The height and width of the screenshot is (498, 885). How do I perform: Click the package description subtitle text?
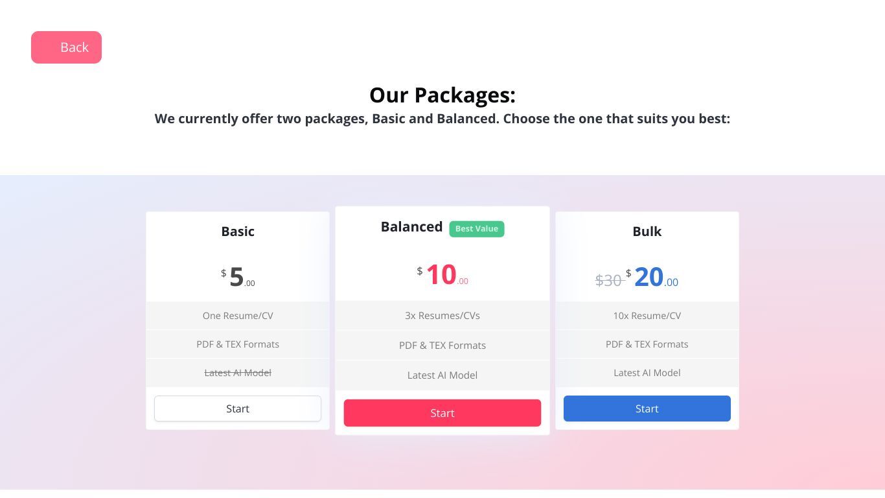pyautogui.click(x=442, y=119)
